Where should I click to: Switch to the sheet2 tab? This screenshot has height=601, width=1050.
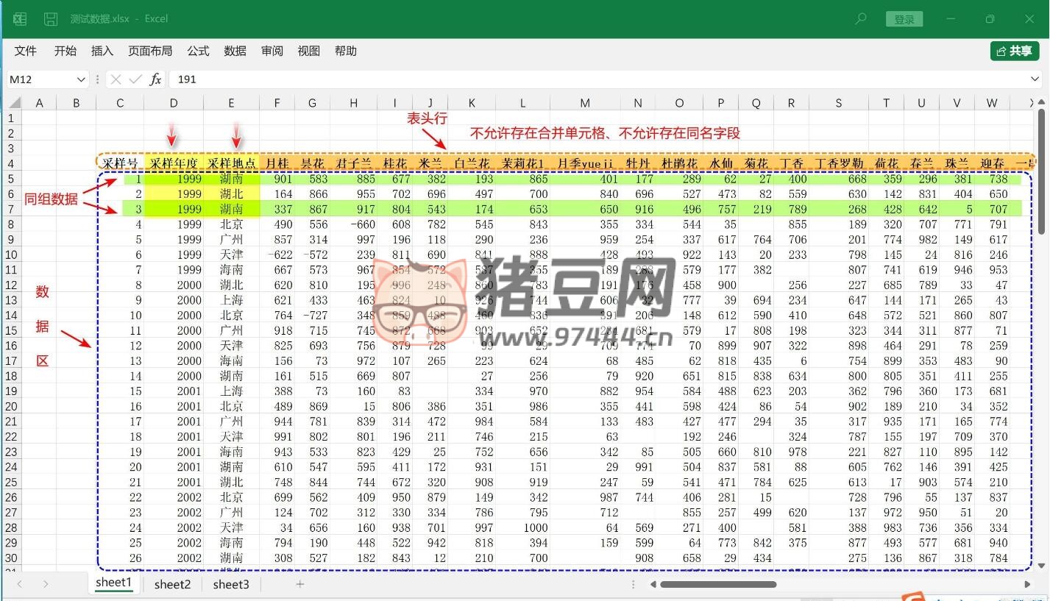click(x=172, y=584)
